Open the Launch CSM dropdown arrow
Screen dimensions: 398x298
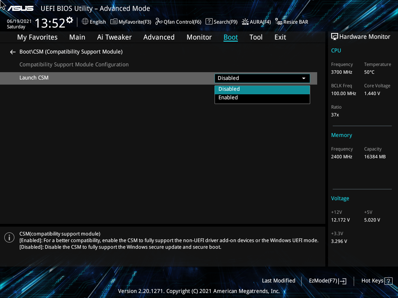pos(304,78)
